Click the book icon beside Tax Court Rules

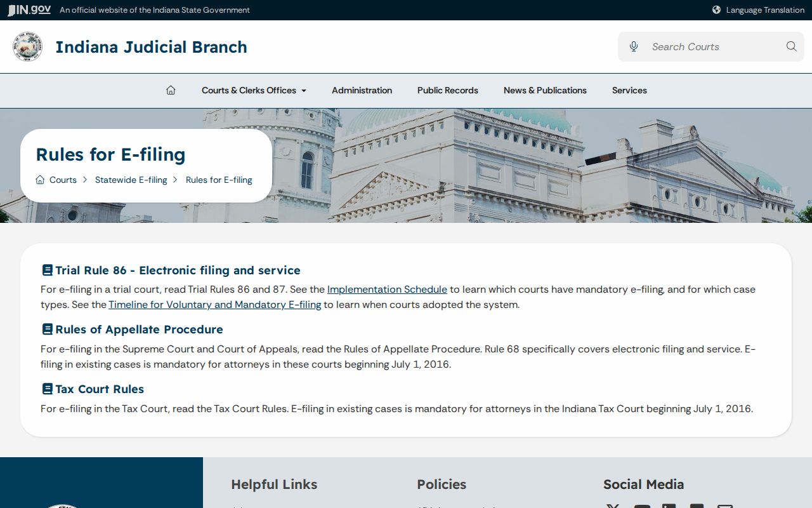47,389
